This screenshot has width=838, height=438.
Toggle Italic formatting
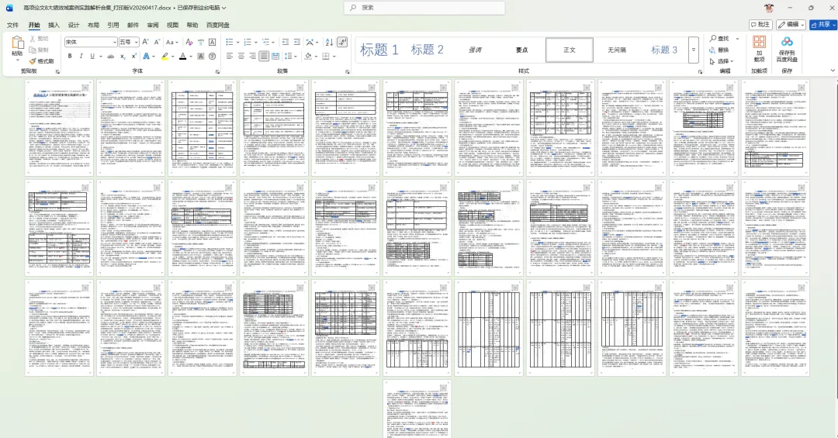81,56
